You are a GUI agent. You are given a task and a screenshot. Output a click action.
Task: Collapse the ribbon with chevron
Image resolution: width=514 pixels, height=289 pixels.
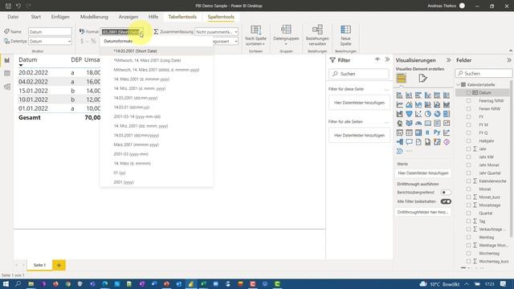click(x=511, y=51)
